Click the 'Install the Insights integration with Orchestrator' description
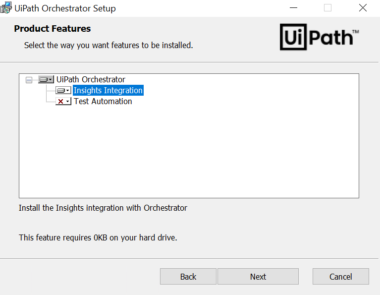This screenshot has width=380, height=295. click(x=103, y=208)
